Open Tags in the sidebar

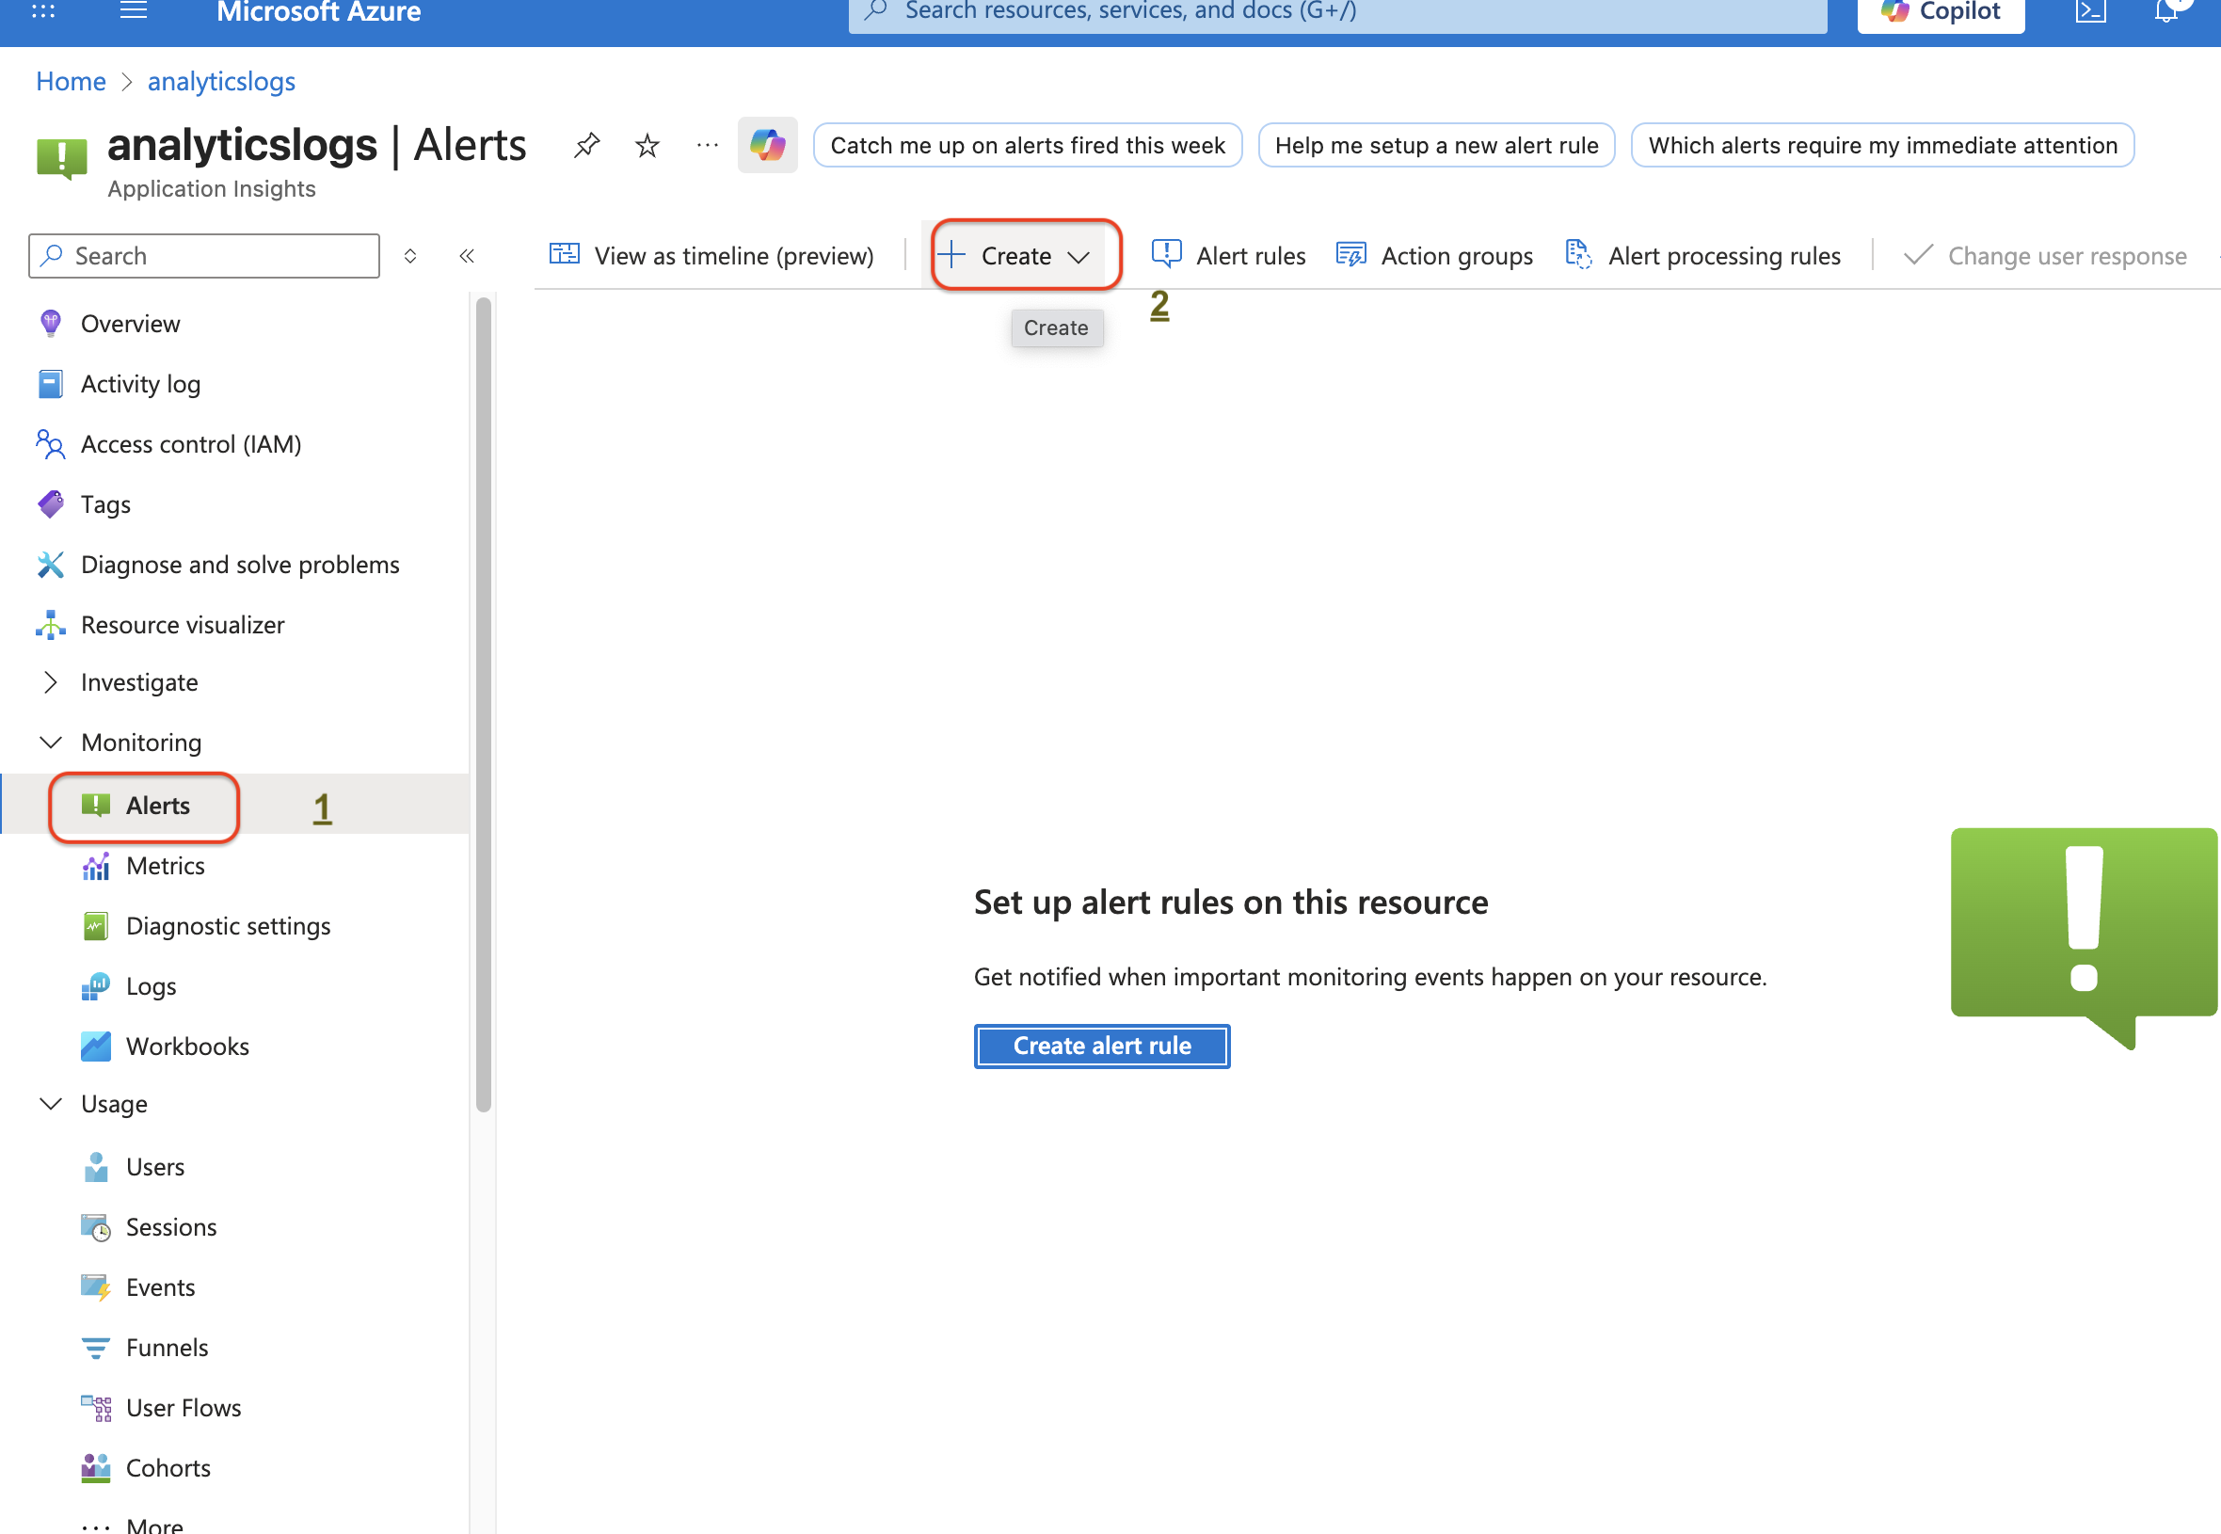104,504
